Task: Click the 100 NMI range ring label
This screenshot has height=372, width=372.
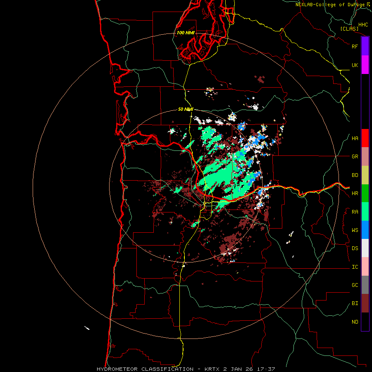Action: click(186, 33)
